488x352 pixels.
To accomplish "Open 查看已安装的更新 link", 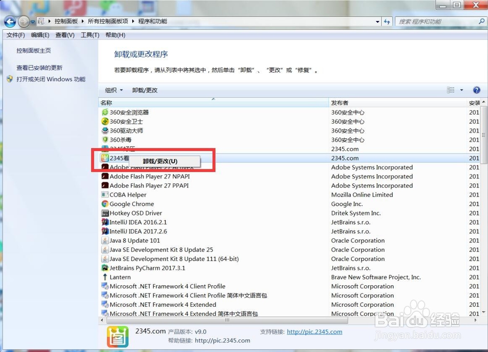I will (39, 67).
